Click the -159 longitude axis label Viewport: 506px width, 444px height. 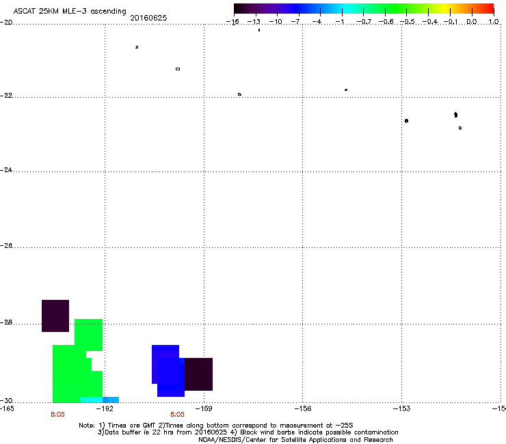[x=204, y=408]
